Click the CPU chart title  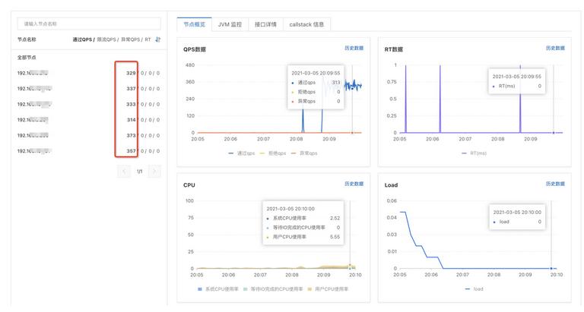[x=189, y=185]
